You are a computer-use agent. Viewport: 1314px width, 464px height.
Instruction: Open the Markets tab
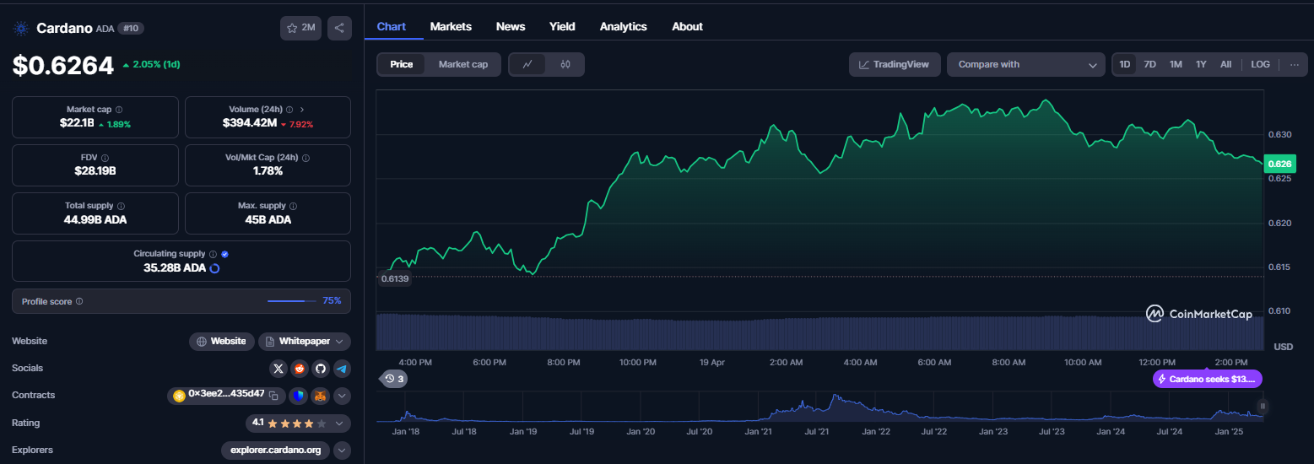coord(451,26)
